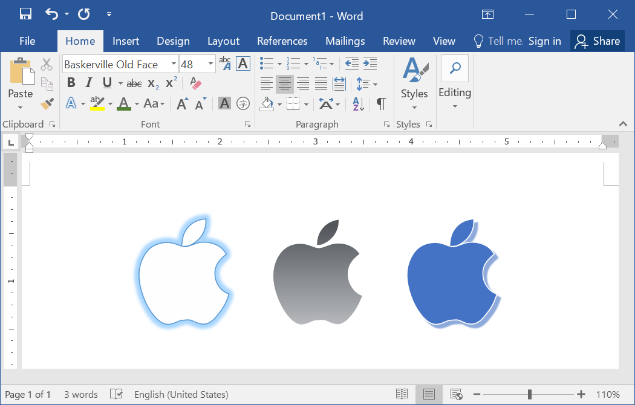Select Center alignment
The height and width of the screenshot is (405, 635).
coord(285,84)
